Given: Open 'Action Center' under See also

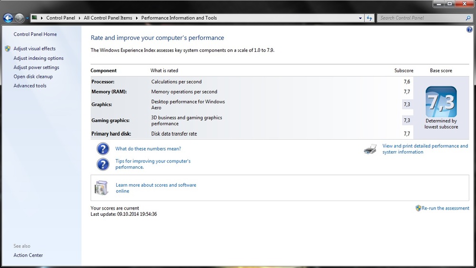Looking at the screenshot, I should (x=28, y=255).
